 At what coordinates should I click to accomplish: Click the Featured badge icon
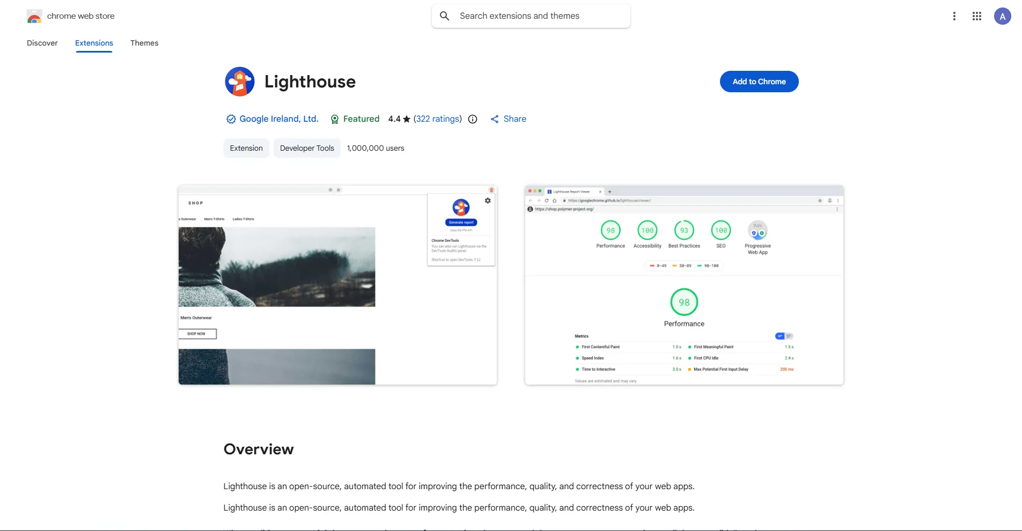(x=335, y=119)
